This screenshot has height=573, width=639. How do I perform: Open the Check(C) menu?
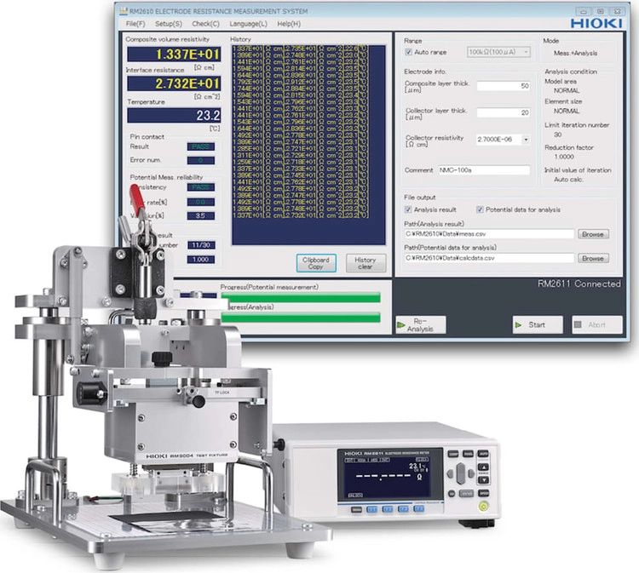[205, 24]
